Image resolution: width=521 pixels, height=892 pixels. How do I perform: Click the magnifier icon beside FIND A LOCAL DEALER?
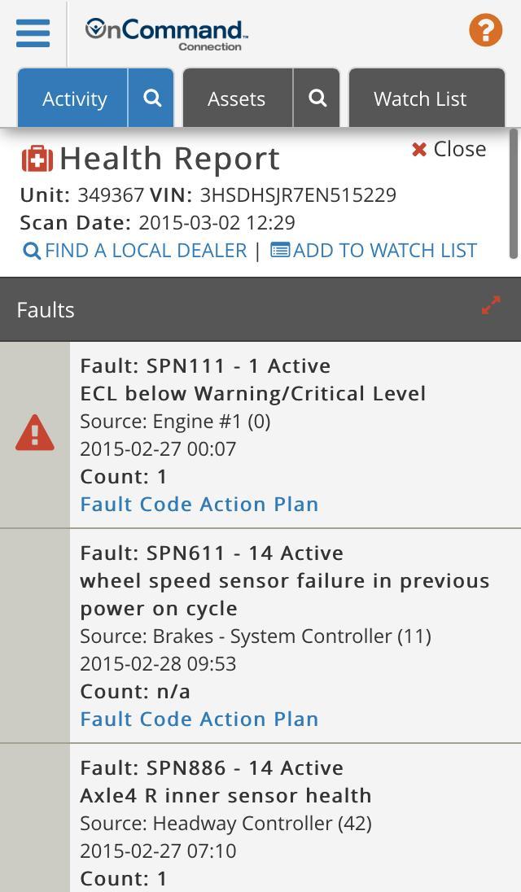click(x=33, y=251)
